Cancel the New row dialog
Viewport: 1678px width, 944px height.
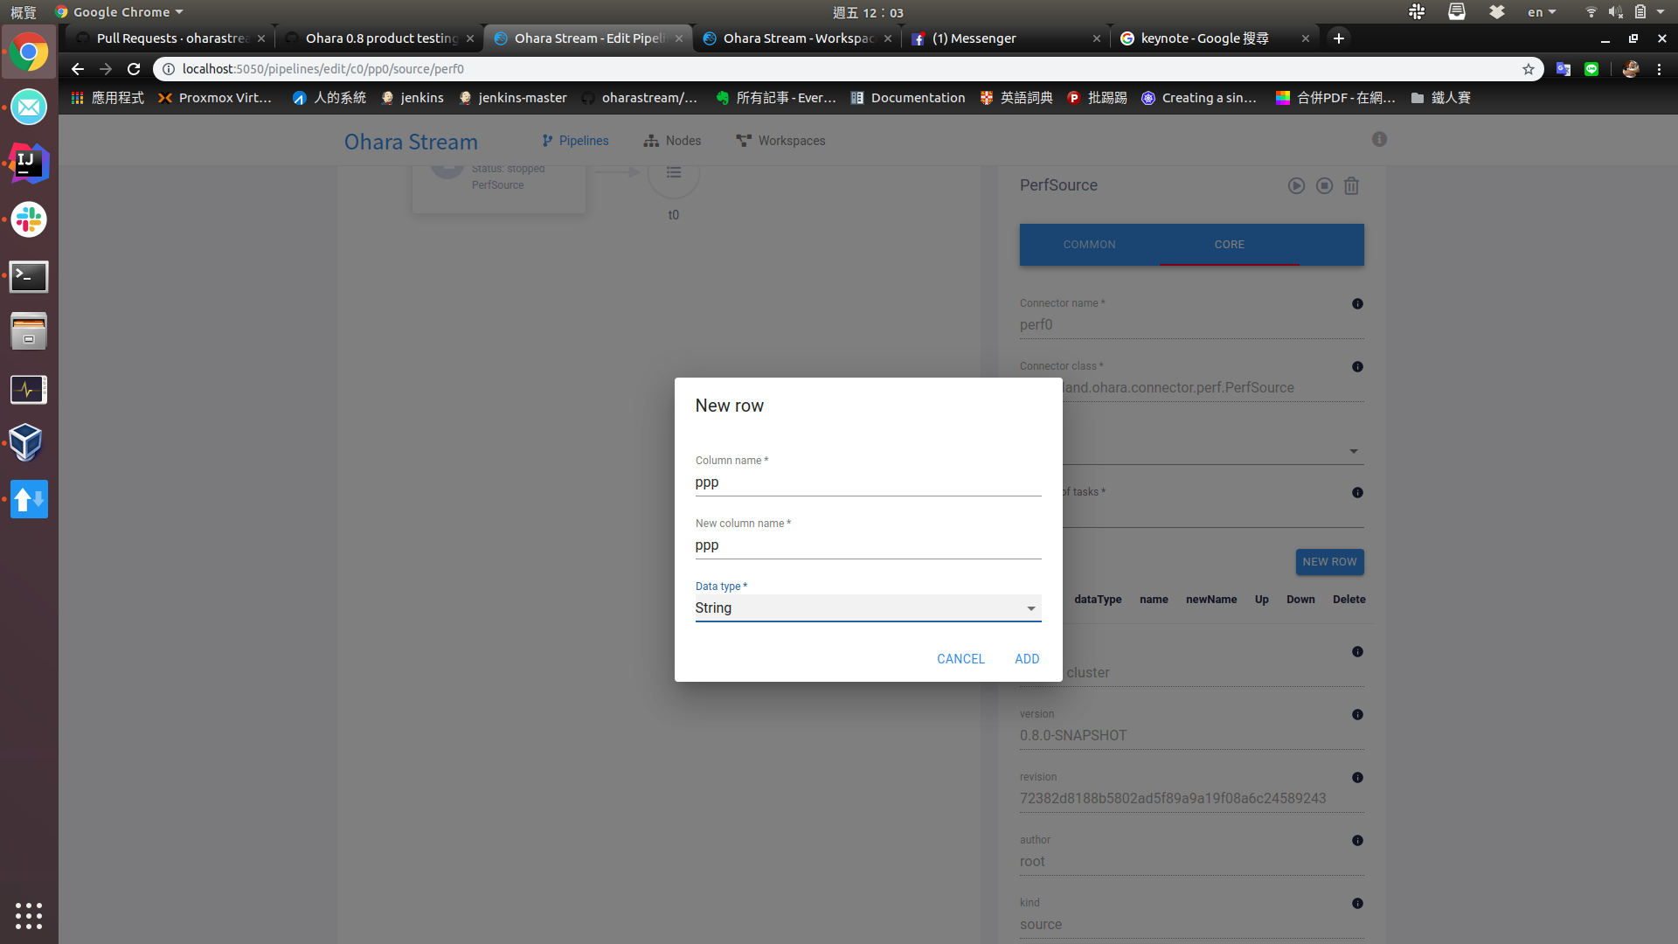pos(960,659)
